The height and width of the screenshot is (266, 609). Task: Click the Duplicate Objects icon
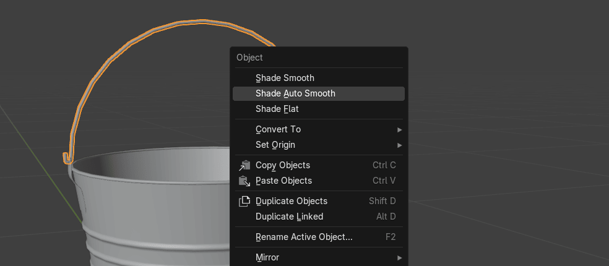point(244,201)
